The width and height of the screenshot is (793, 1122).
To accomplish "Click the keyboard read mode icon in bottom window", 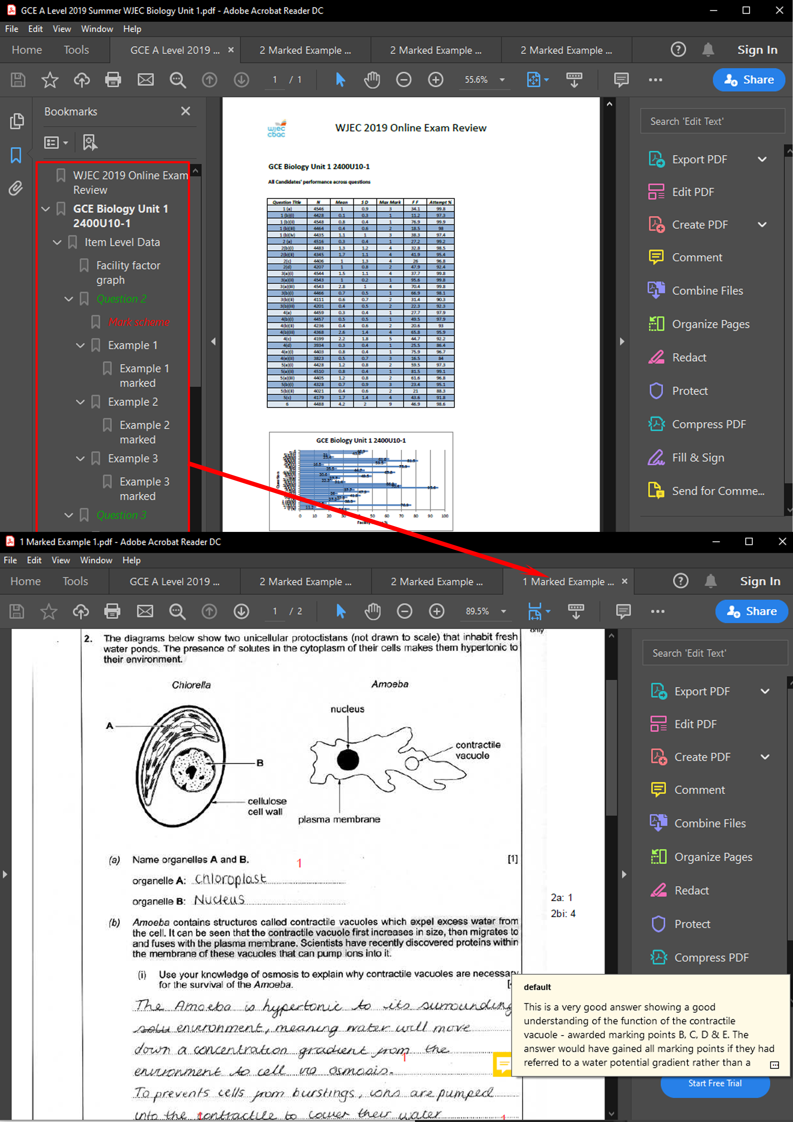I will (x=576, y=611).
